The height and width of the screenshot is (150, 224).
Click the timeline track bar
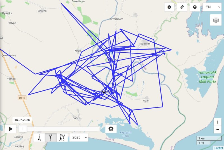59,129
